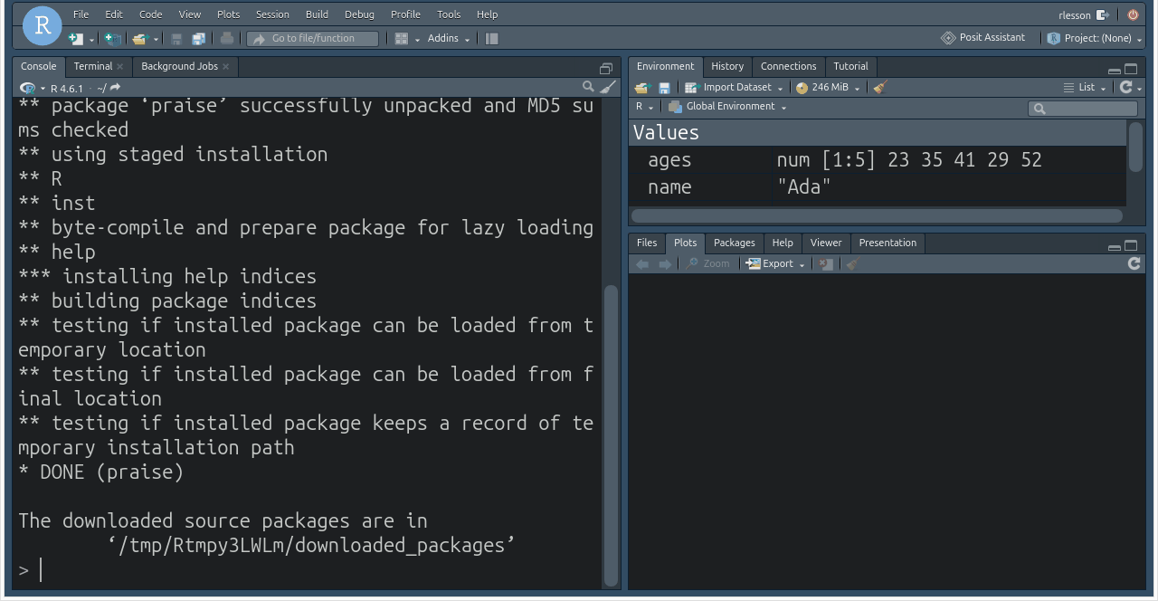Switch to the Tutorial tab
The image size is (1158, 601).
pos(850,67)
